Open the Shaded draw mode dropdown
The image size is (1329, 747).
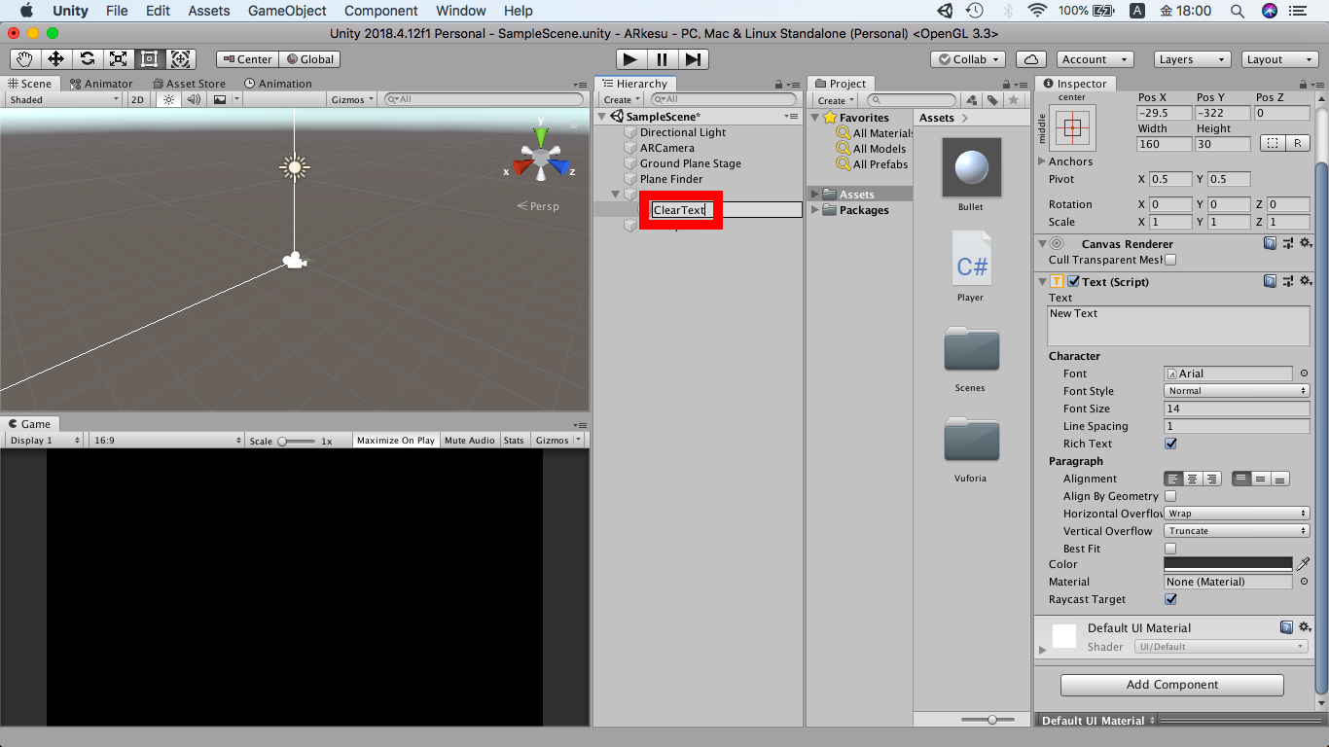[x=64, y=99]
